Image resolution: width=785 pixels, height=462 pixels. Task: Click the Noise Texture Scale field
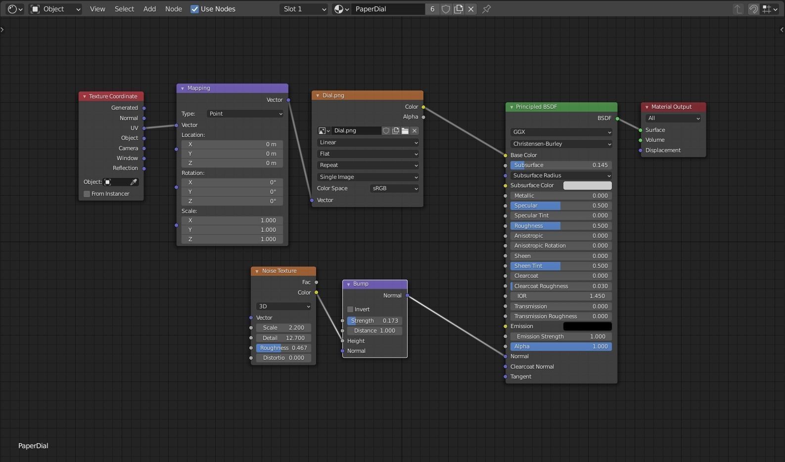tap(283, 328)
